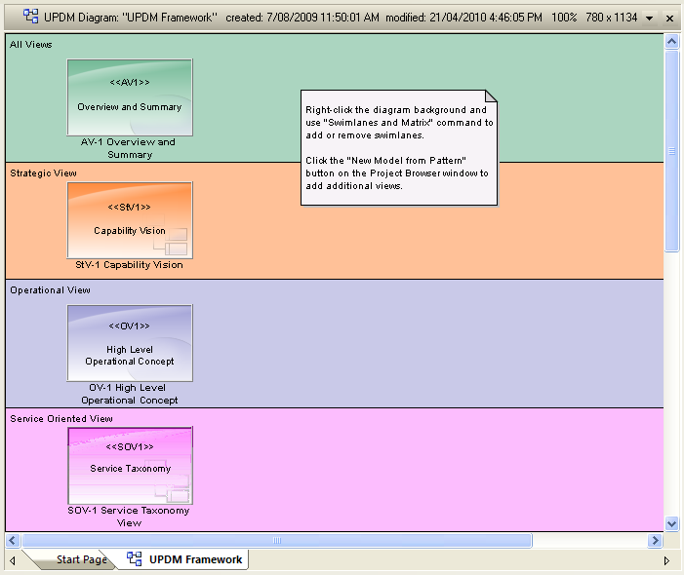Viewport: 684px width, 575px height.
Task: Select the OV1 High Level Operational Concept element
Action: coord(130,342)
